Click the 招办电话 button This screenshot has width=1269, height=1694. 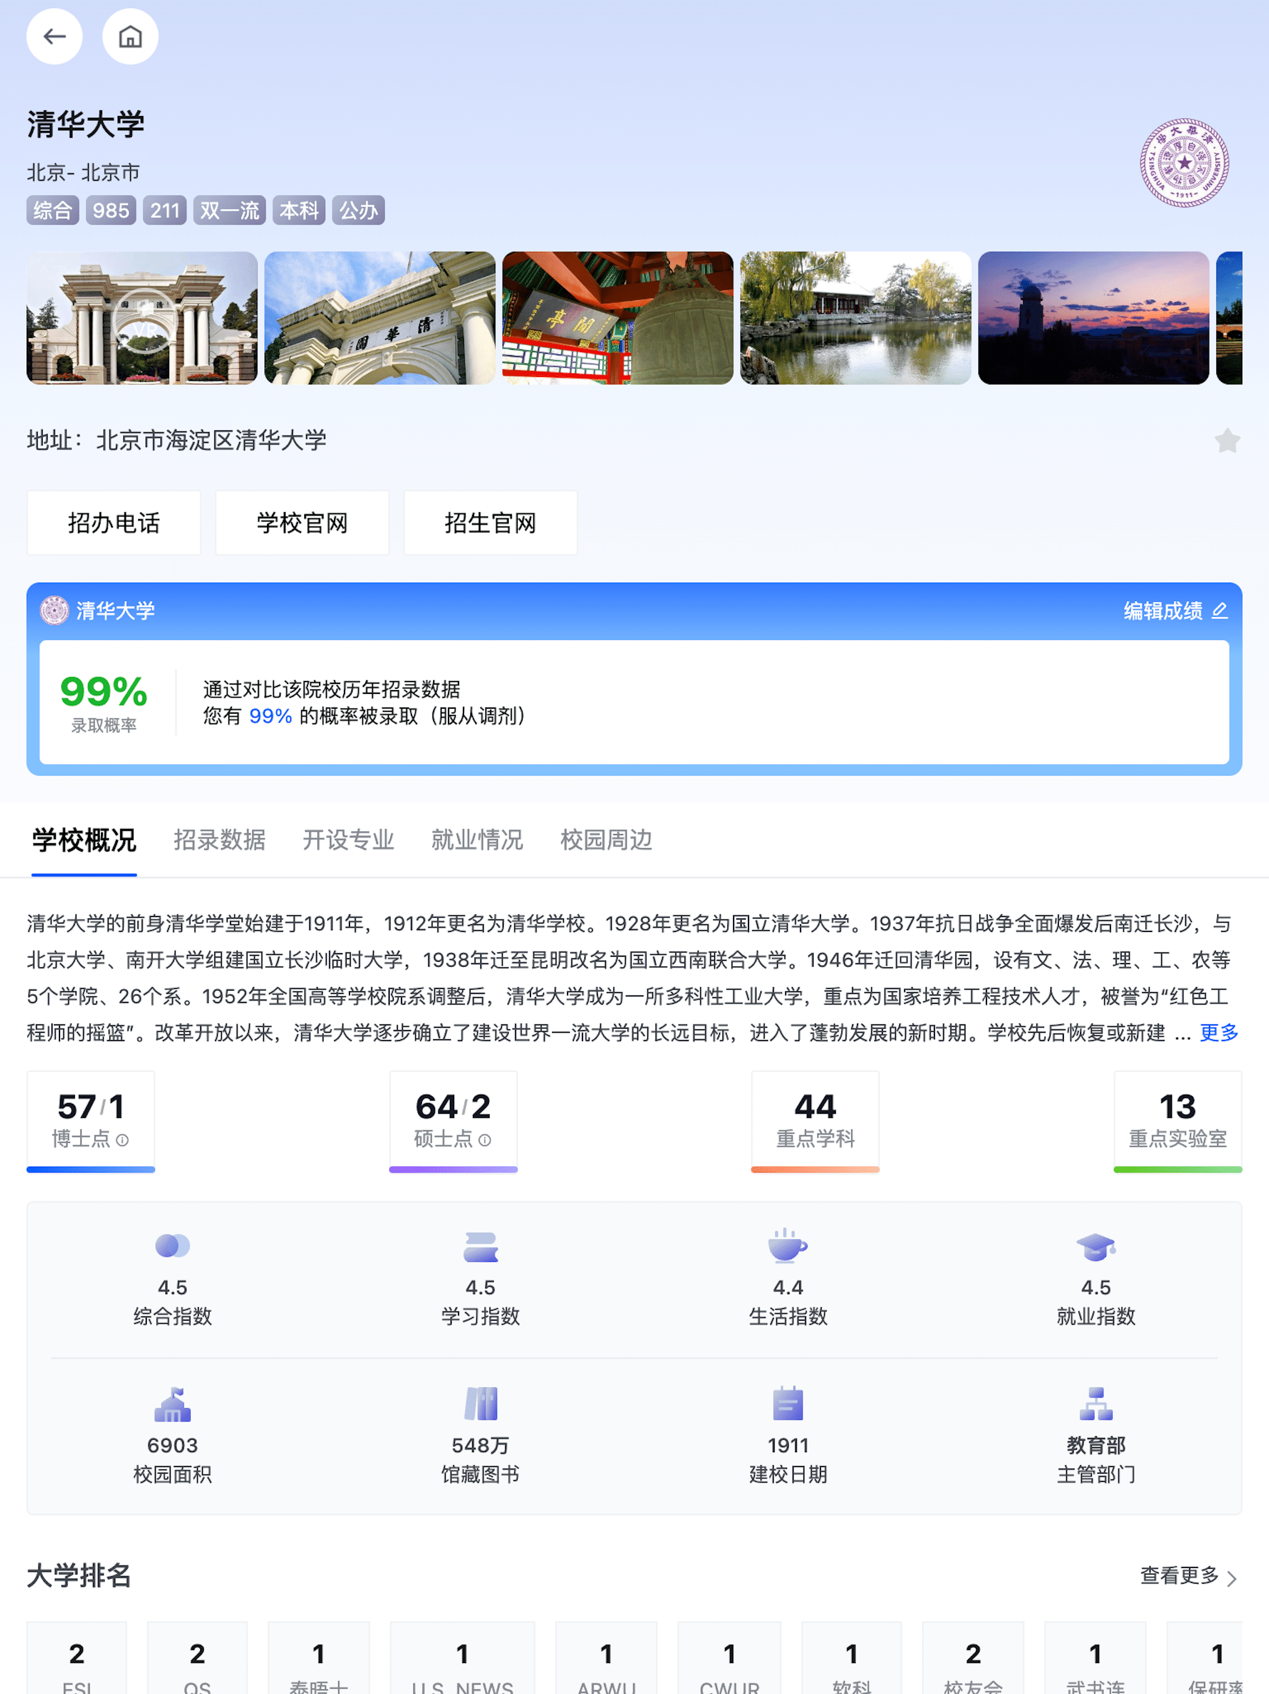pyautogui.click(x=114, y=523)
